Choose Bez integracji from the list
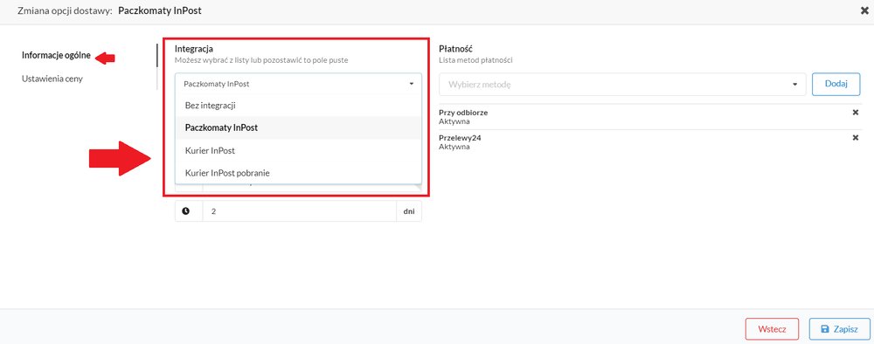 [298, 105]
